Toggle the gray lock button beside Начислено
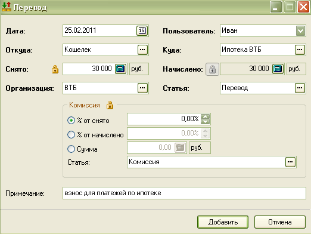311x234 pixels. pyautogui.click(x=212, y=69)
